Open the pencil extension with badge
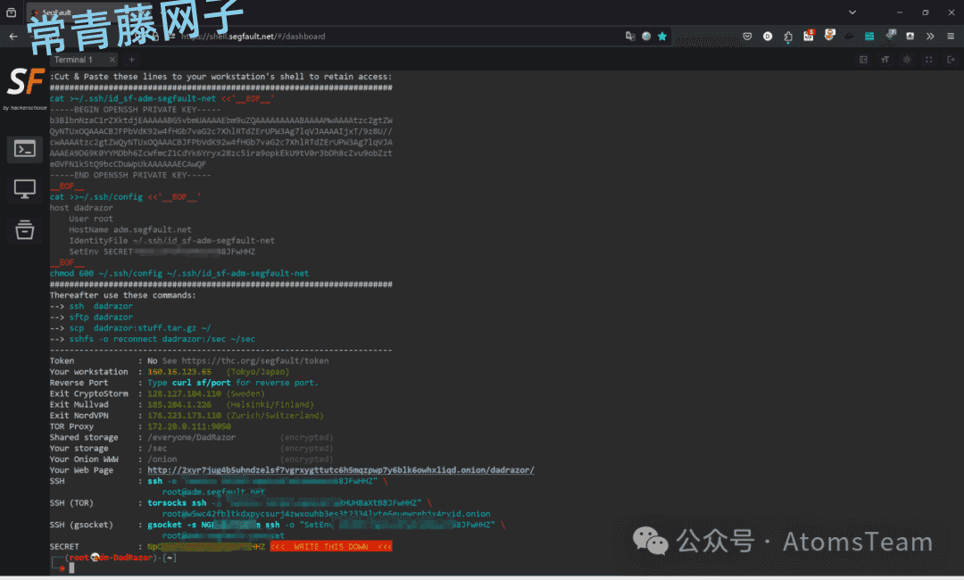 890,35
